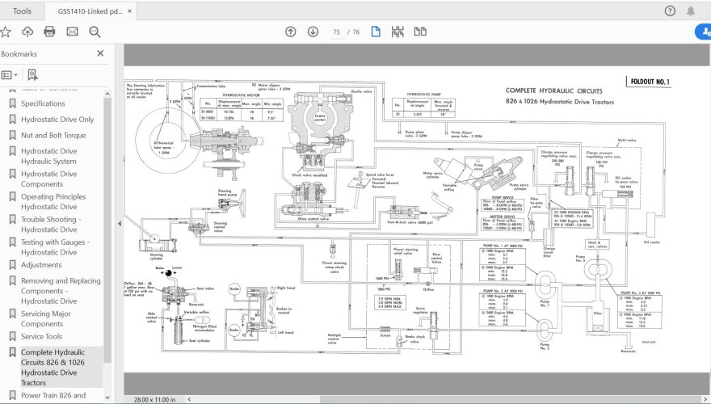This screenshot has height=404, width=711.
Task: Click the blue share user button
Action: point(704,32)
